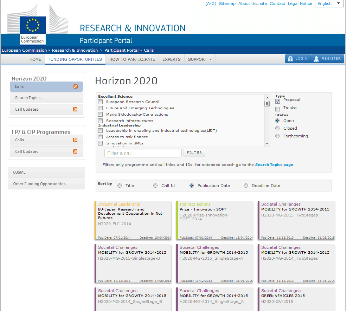
Task: Click the Filter a call input field
Action: (x=143, y=153)
